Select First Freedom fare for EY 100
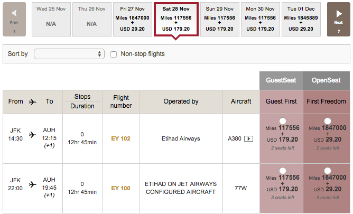This screenshot has width=353, height=214. pos(327,171)
